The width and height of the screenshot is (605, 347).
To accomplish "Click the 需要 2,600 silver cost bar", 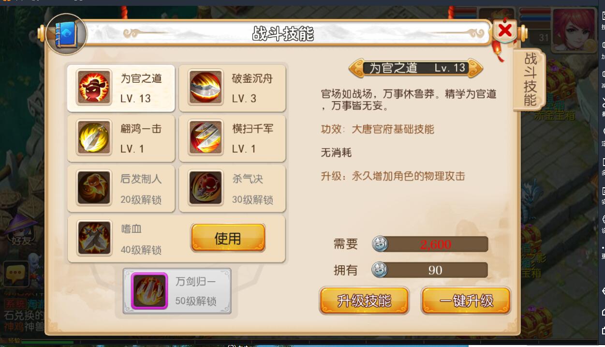I will tap(430, 244).
